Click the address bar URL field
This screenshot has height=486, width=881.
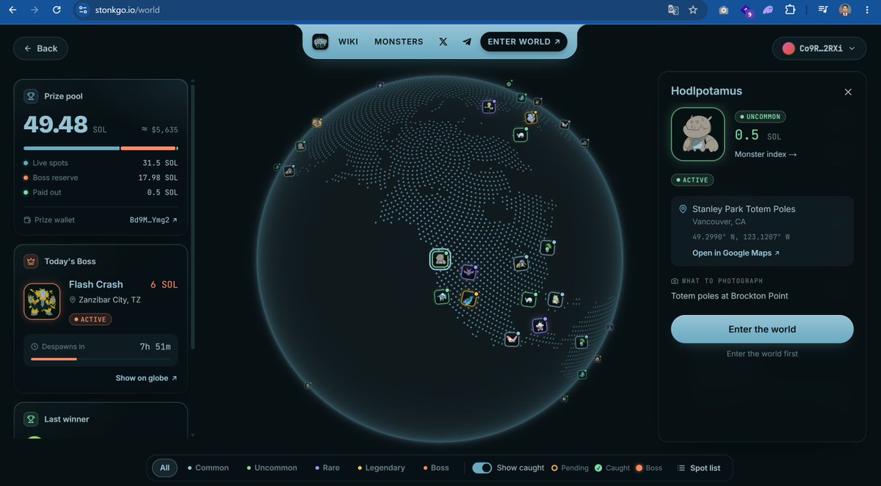(367, 10)
